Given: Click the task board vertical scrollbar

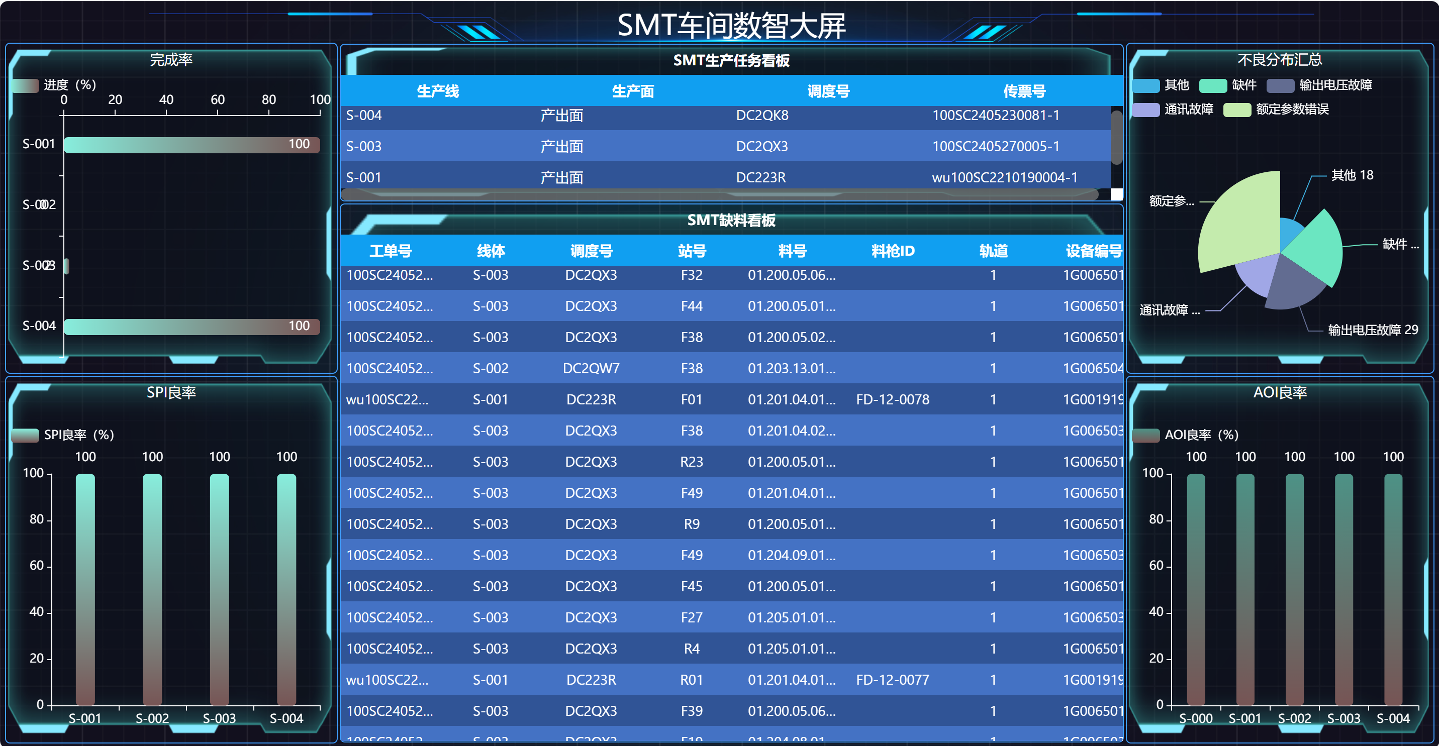Looking at the screenshot, I should pyautogui.click(x=1116, y=137).
